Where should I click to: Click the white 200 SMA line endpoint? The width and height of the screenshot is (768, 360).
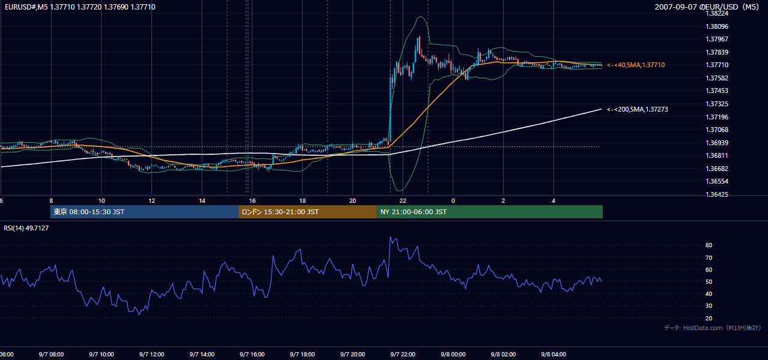[601, 109]
